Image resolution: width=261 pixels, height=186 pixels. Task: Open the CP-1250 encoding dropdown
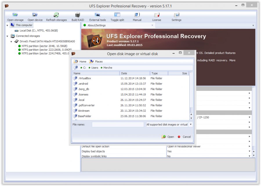[x=249, y=117]
